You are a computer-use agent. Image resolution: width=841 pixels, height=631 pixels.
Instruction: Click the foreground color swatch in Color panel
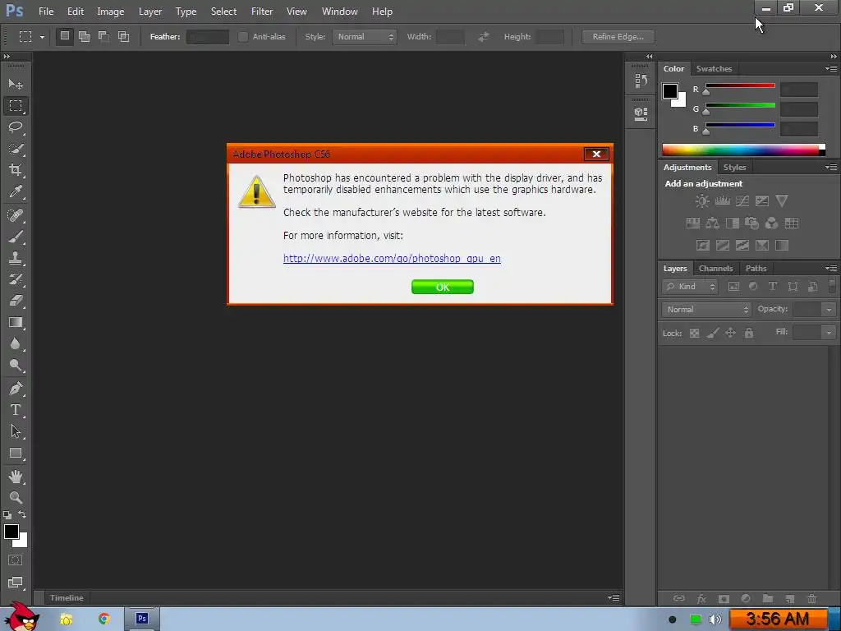tap(670, 91)
